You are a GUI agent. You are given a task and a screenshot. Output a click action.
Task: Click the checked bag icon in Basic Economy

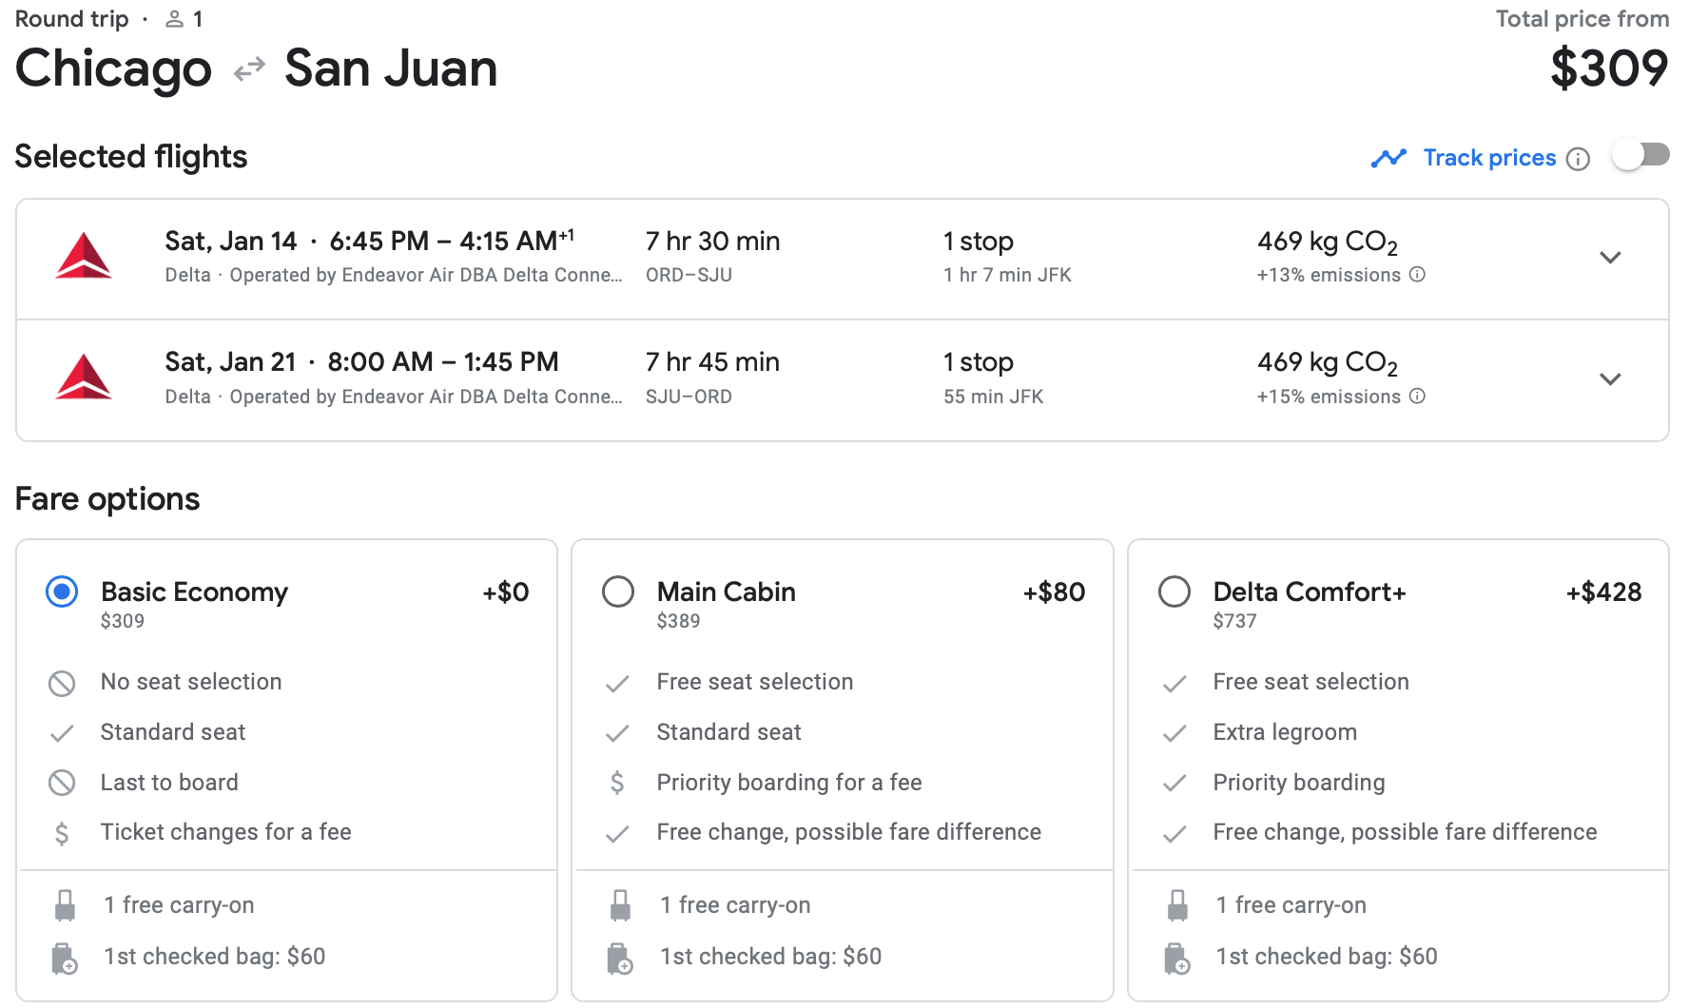[x=65, y=958]
